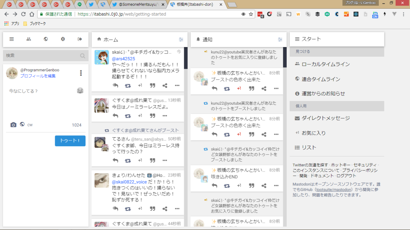
Task: Focus the 検索 search field
Action: [42, 56]
